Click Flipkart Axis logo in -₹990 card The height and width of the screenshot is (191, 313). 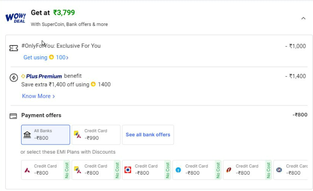(77, 135)
